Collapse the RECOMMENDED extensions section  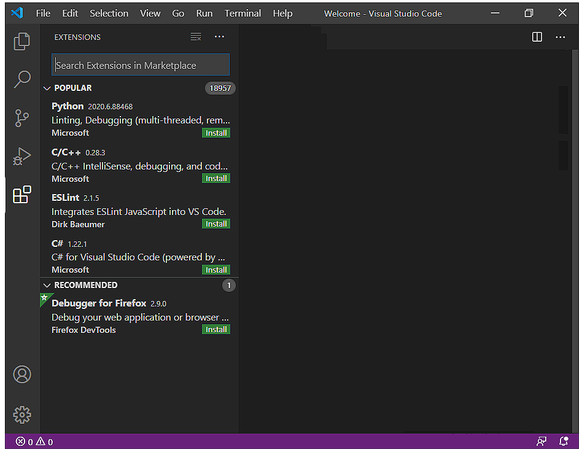click(x=47, y=285)
